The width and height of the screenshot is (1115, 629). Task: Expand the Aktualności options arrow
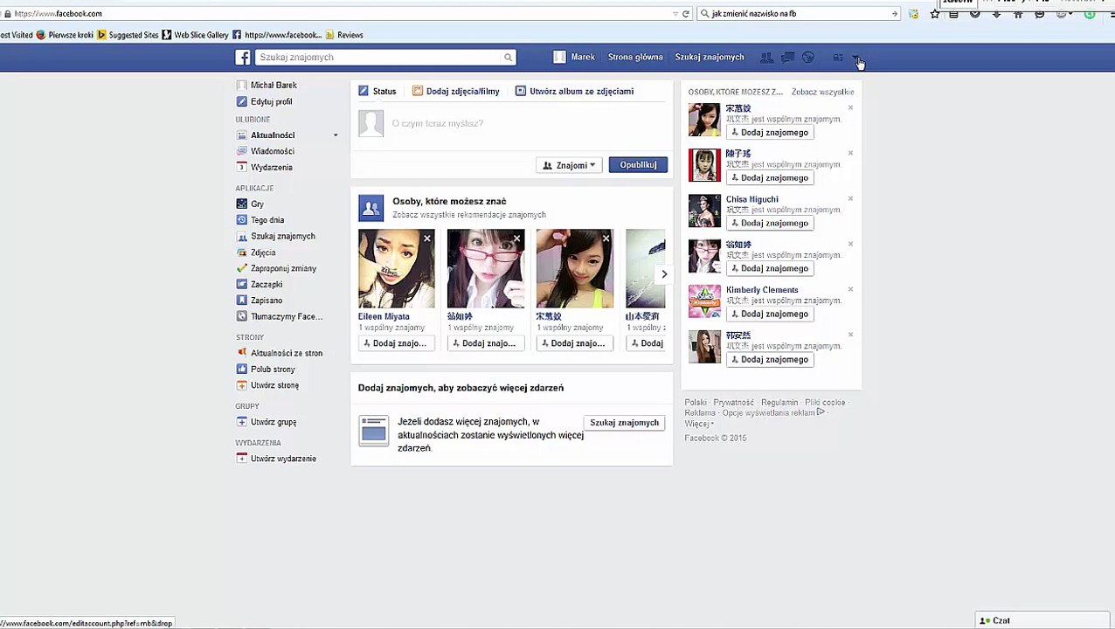click(x=336, y=135)
